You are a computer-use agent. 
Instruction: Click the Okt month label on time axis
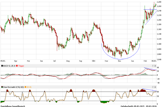point(94,61)
